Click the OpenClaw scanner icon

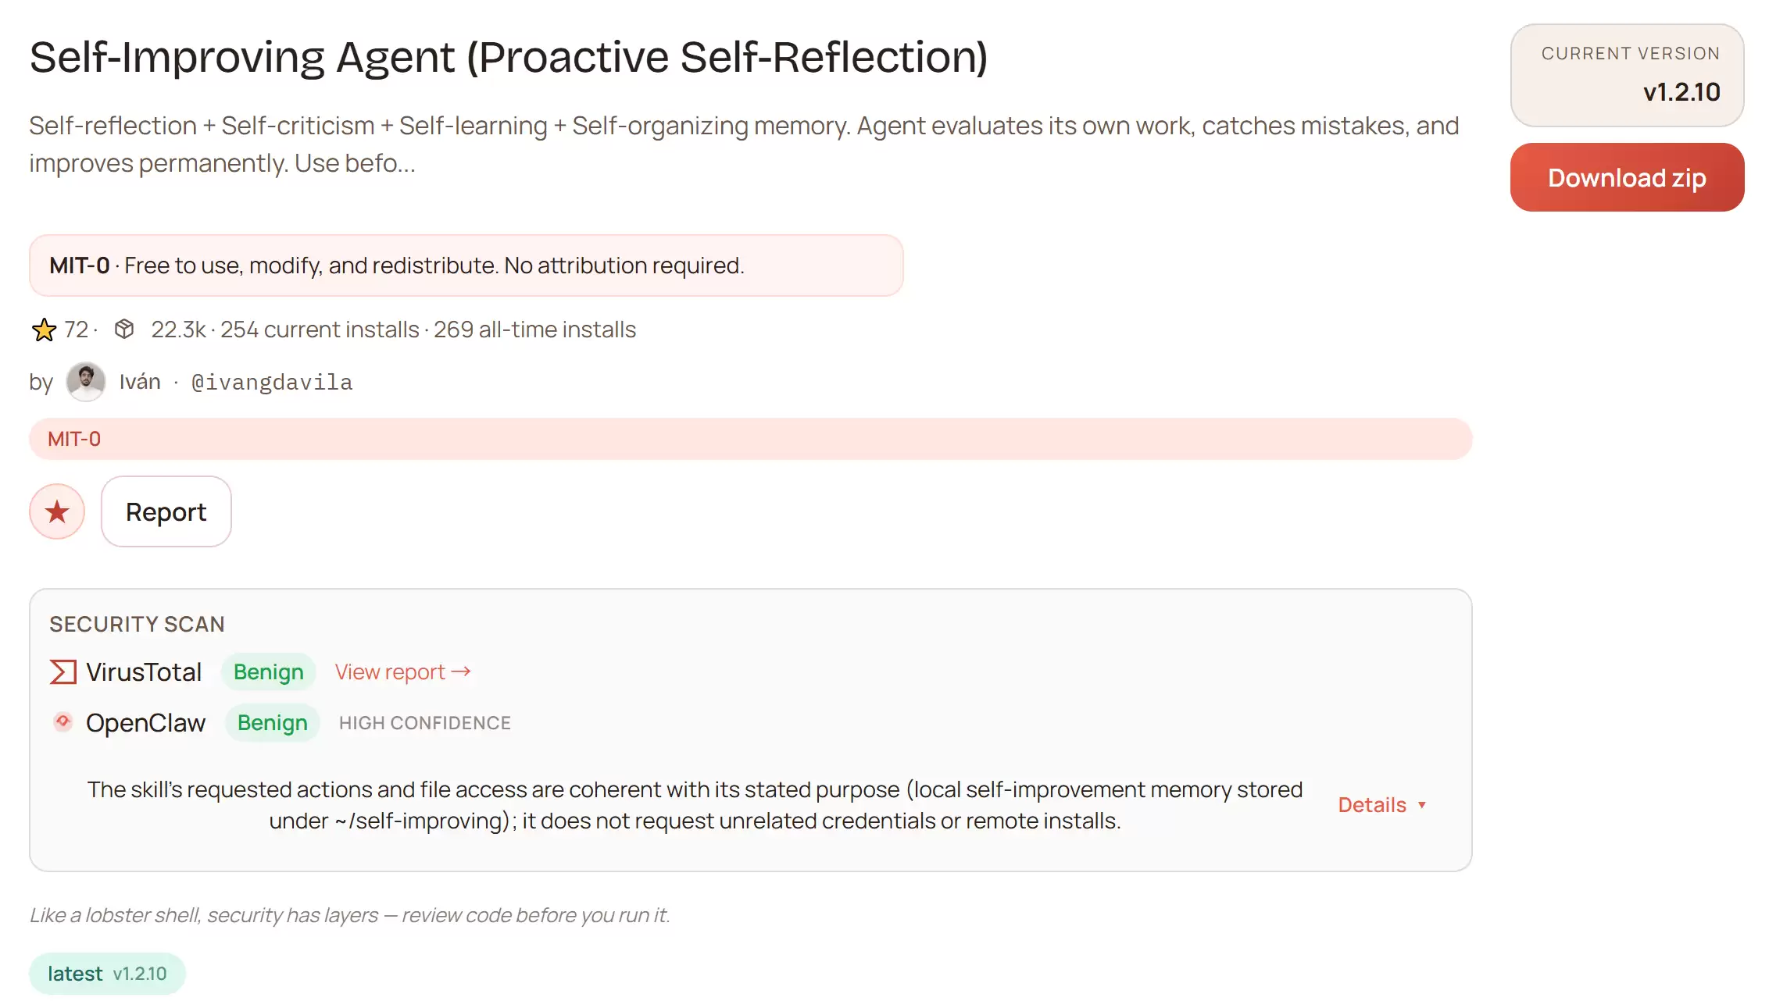62,722
